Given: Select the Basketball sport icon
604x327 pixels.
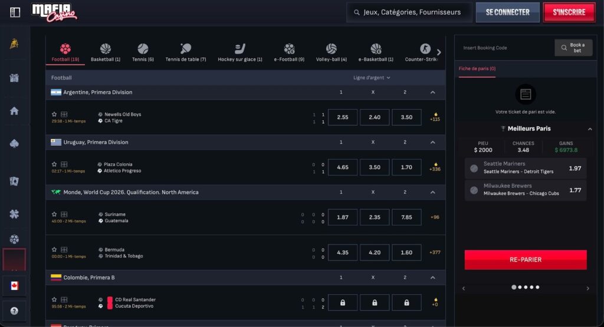Looking at the screenshot, I should [x=106, y=49].
